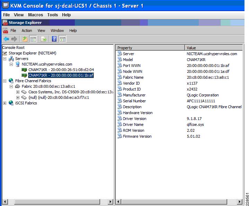The width and height of the screenshot is (249, 206).
Task: Open the KVM File menu
Action: (7, 15)
